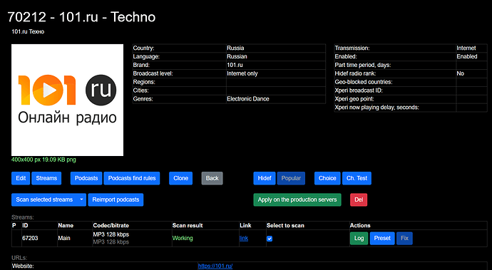The width and height of the screenshot is (492, 270).
Task: Click Fix button in Actions column
Action: tap(404, 239)
